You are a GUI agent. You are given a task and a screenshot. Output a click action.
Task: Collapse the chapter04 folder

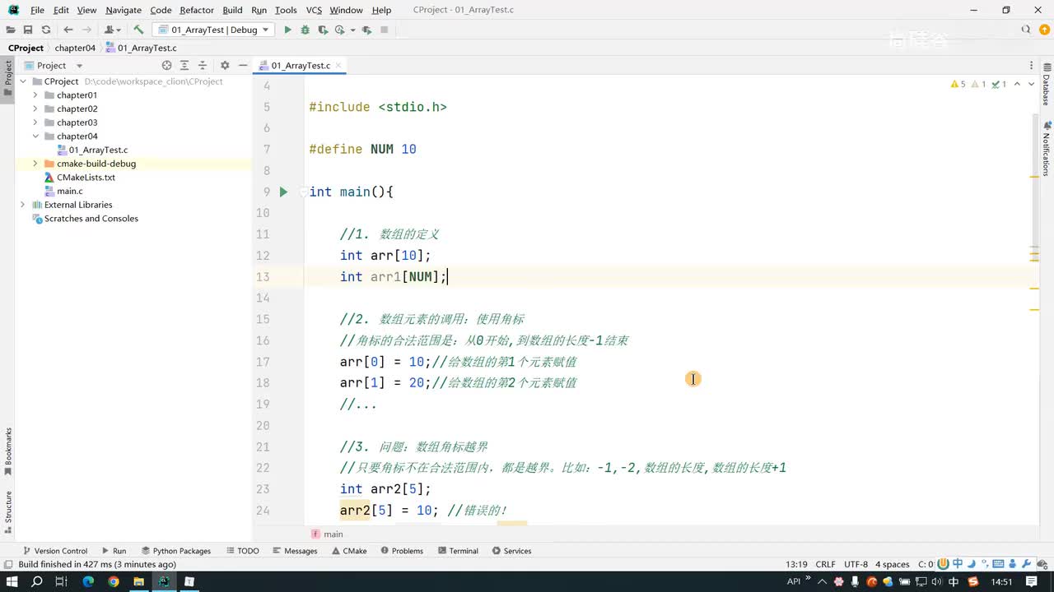click(35, 136)
